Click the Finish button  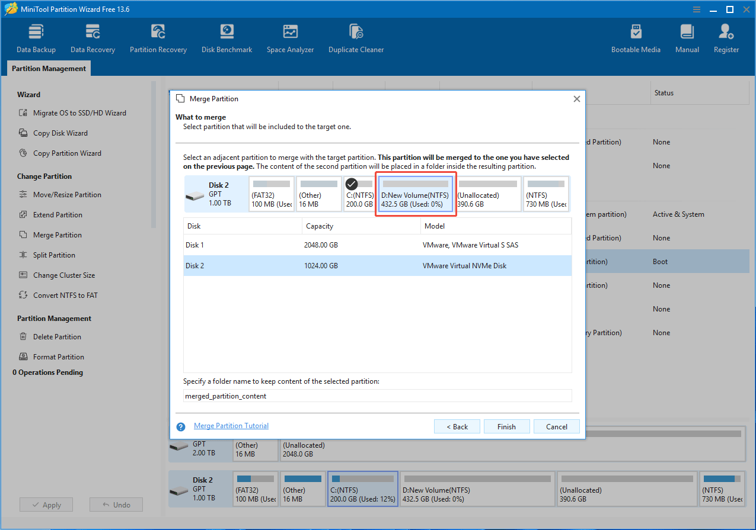point(506,426)
